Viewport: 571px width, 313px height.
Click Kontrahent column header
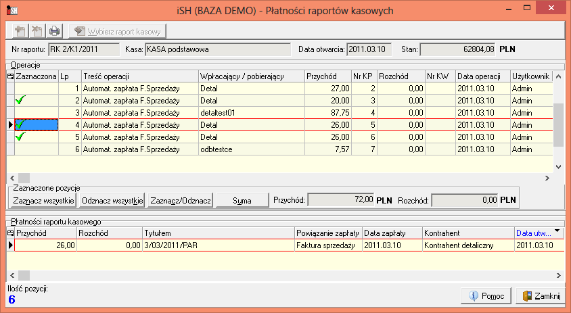468,233
